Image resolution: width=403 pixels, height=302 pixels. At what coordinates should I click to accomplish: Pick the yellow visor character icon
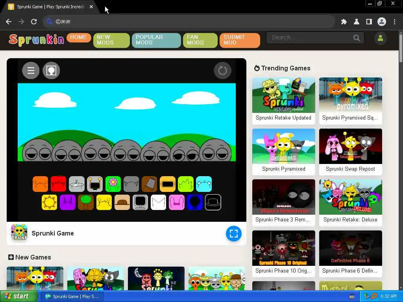pyautogui.click(x=168, y=184)
